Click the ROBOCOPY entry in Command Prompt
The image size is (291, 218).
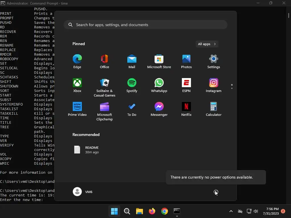pyautogui.click(x=9, y=59)
